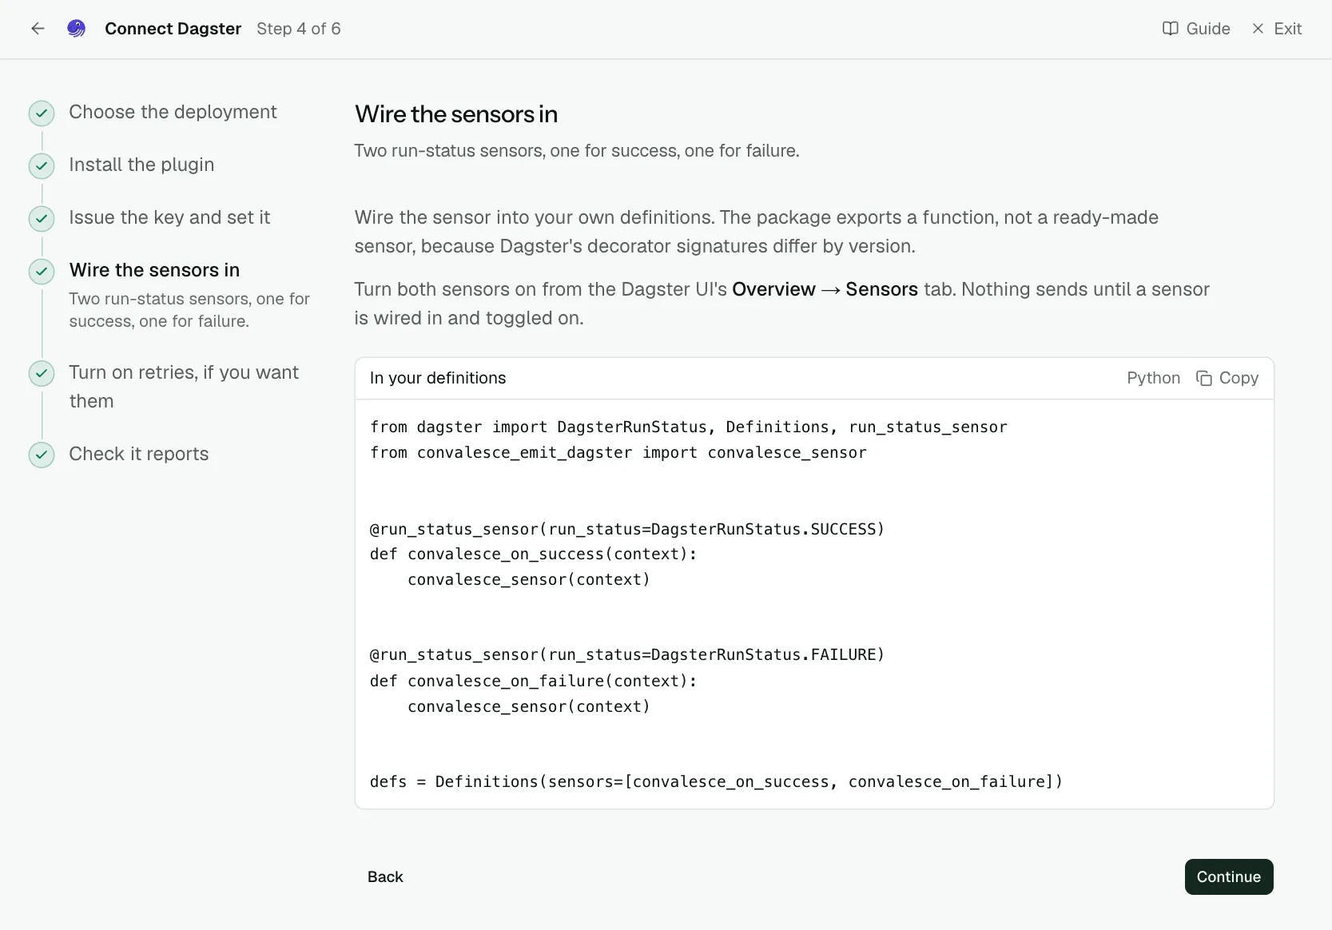Click the checkmark beside Install the plugin
The height and width of the screenshot is (930, 1332).
click(42, 166)
